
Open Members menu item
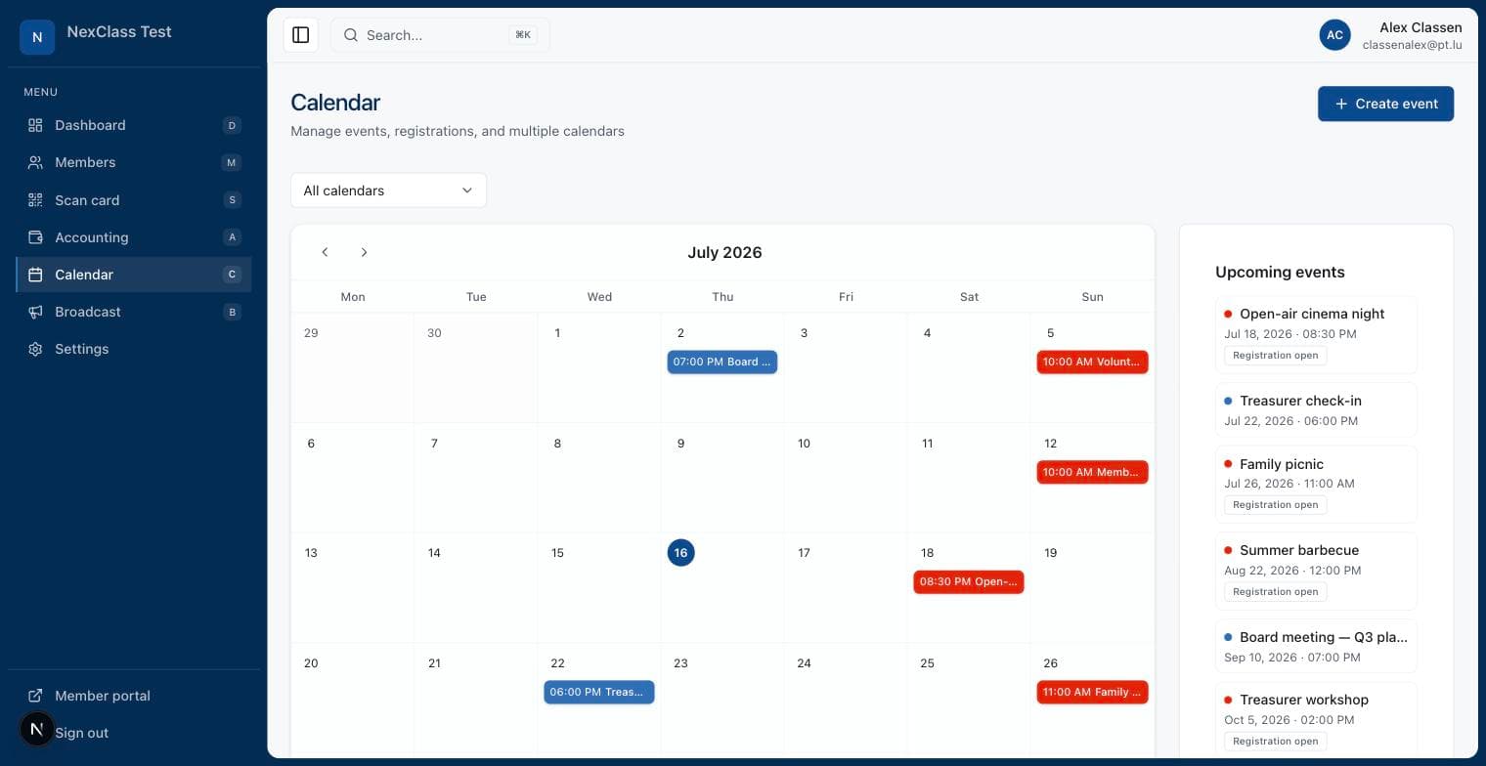(x=134, y=162)
